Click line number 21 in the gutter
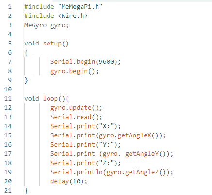The image size is (212, 195). coord(8,191)
